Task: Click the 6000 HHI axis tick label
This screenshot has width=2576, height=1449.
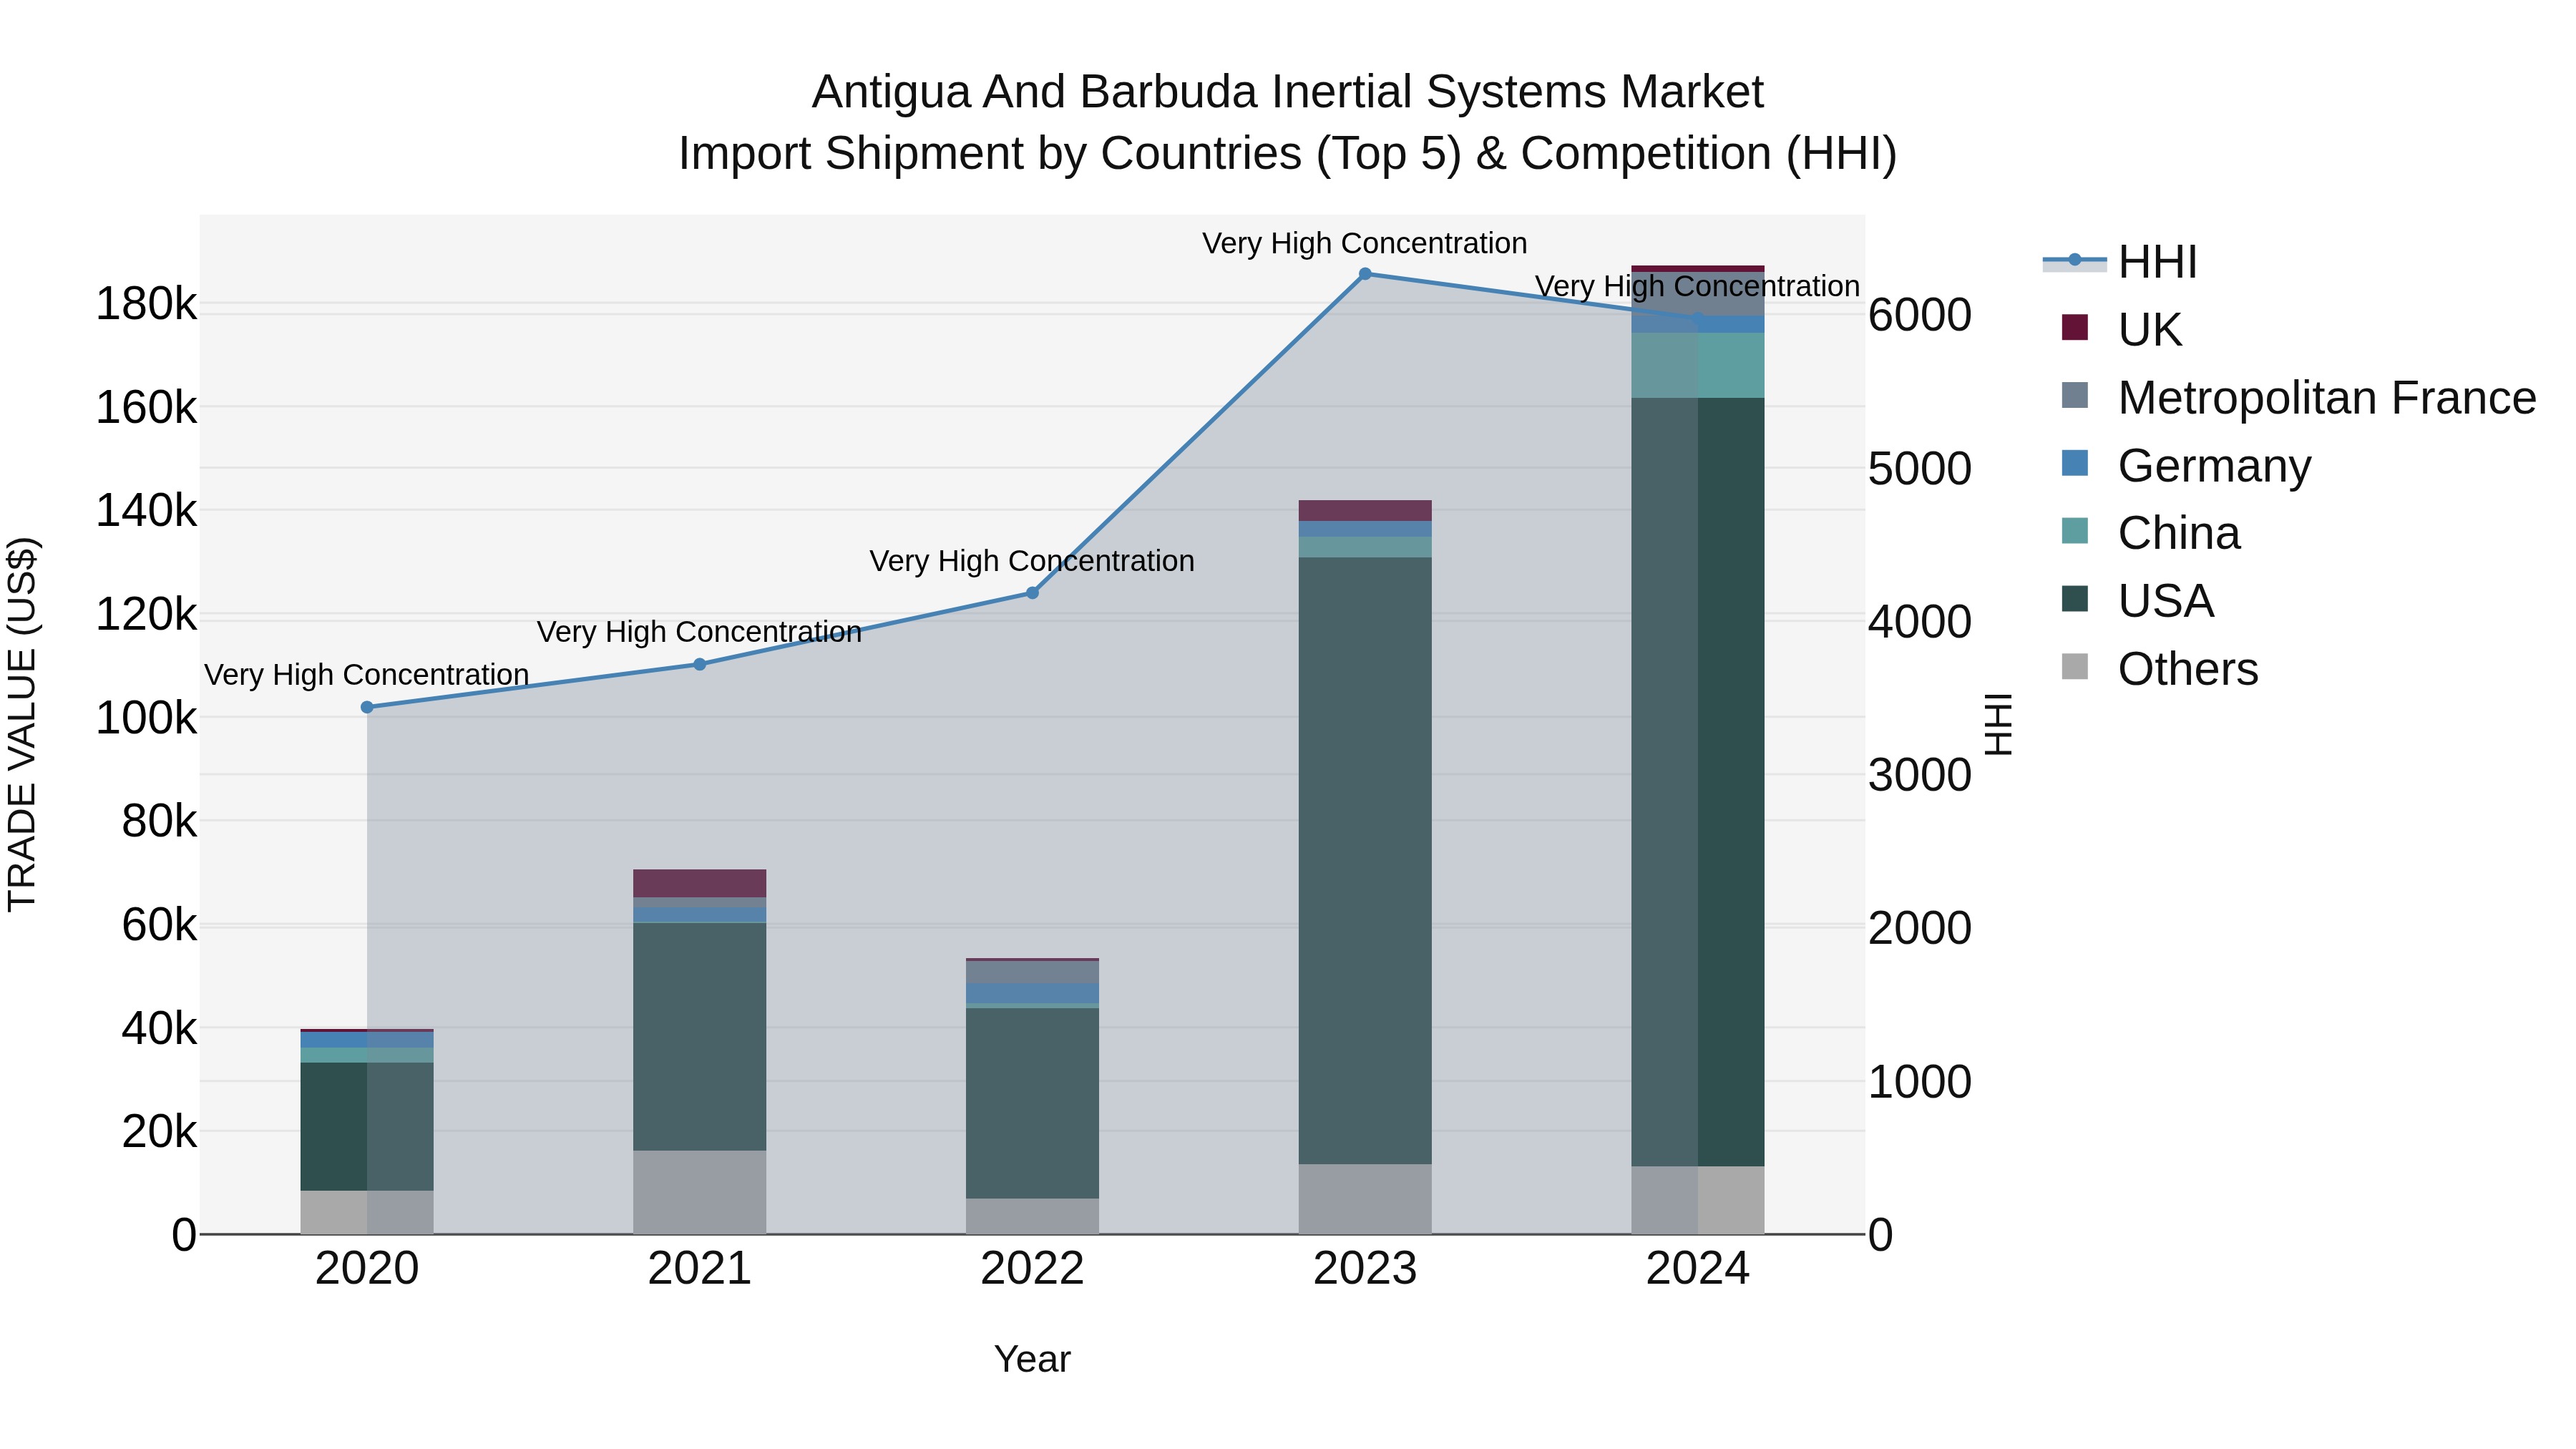Action: pos(1920,315)
